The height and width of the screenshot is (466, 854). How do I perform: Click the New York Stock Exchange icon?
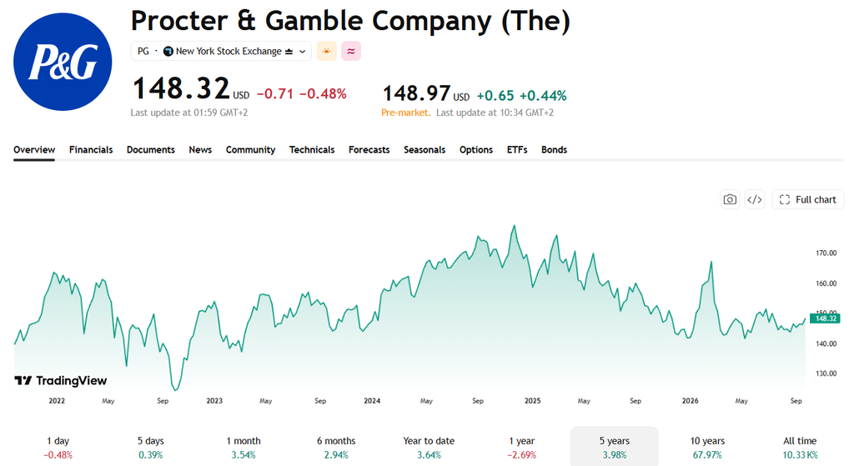pyautogui.click(x=168, y=51)
